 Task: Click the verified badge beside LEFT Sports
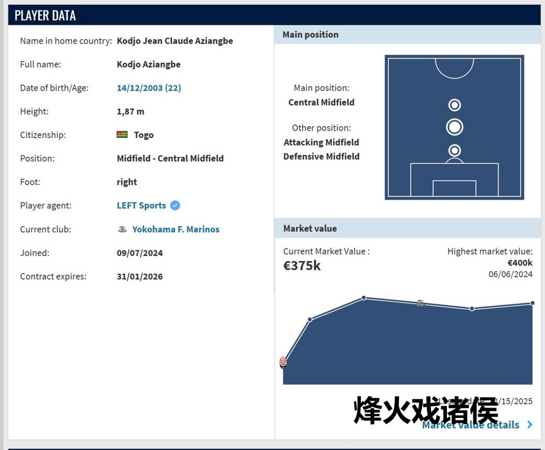pyautogui.click(x=175, y=206)
